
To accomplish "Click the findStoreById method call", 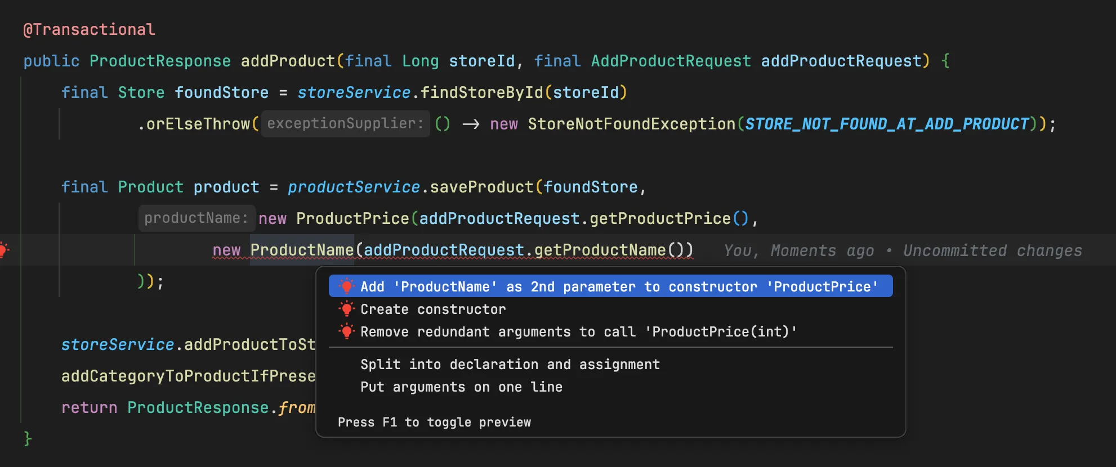I will (481, 92).
